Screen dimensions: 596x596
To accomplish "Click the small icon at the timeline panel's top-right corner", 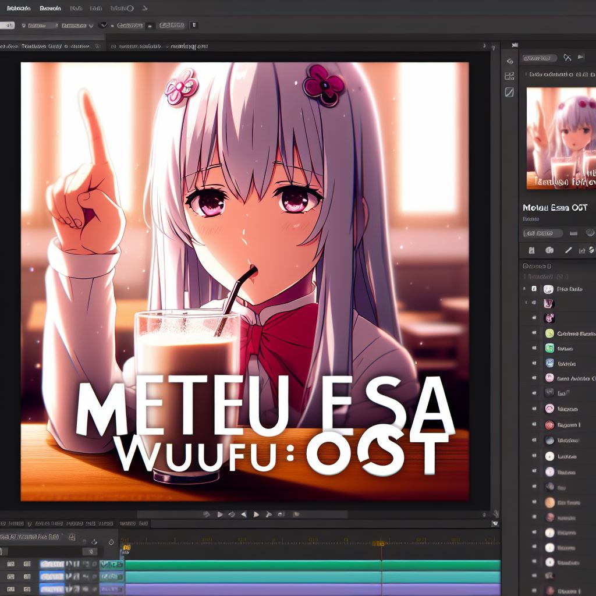I will click(495, 523).
